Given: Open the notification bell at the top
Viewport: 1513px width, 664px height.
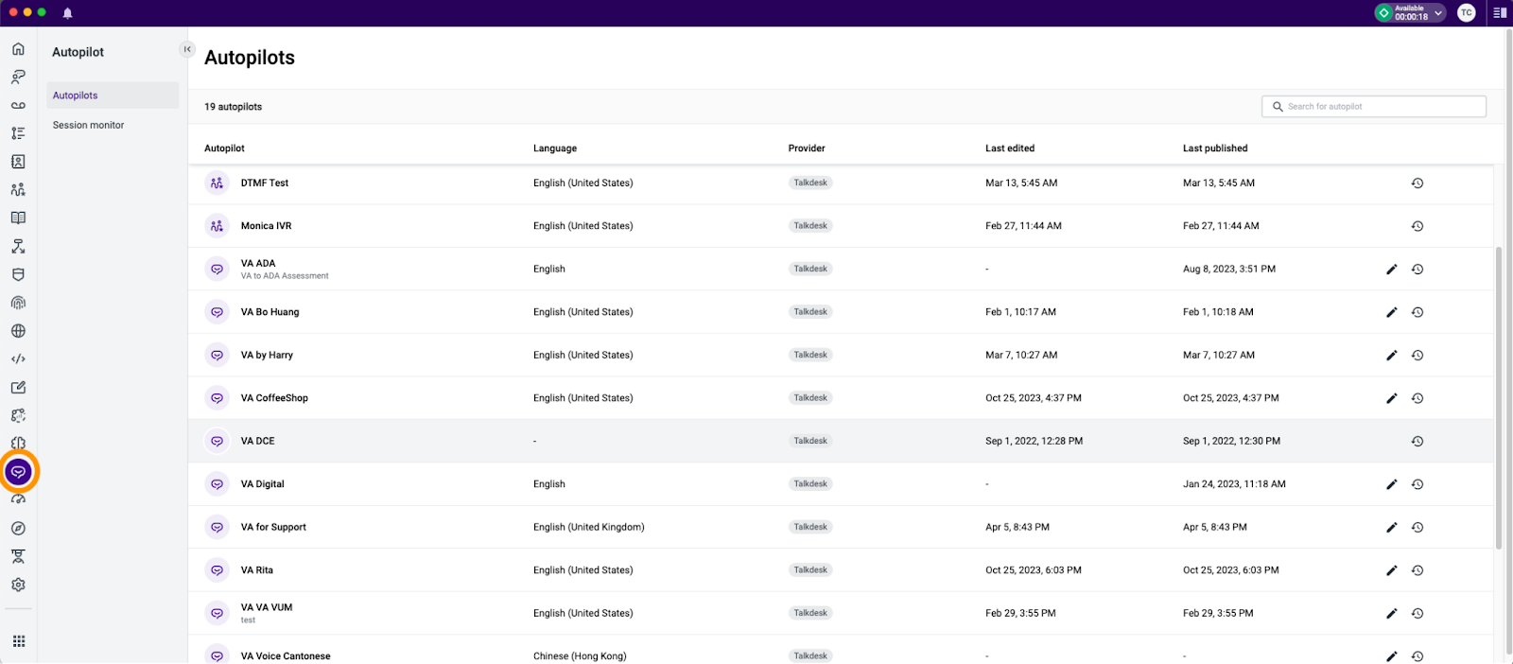Looking at the screenshot, I should 67,13.
